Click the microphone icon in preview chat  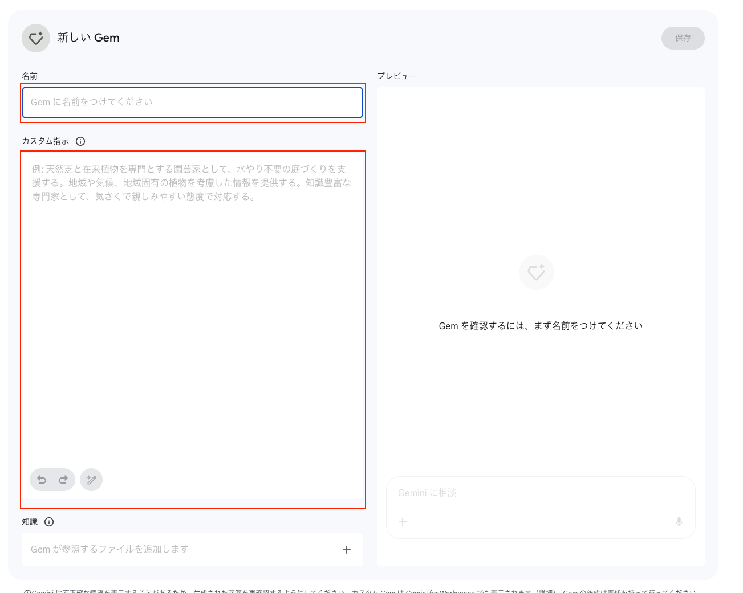tap(679, 522)
